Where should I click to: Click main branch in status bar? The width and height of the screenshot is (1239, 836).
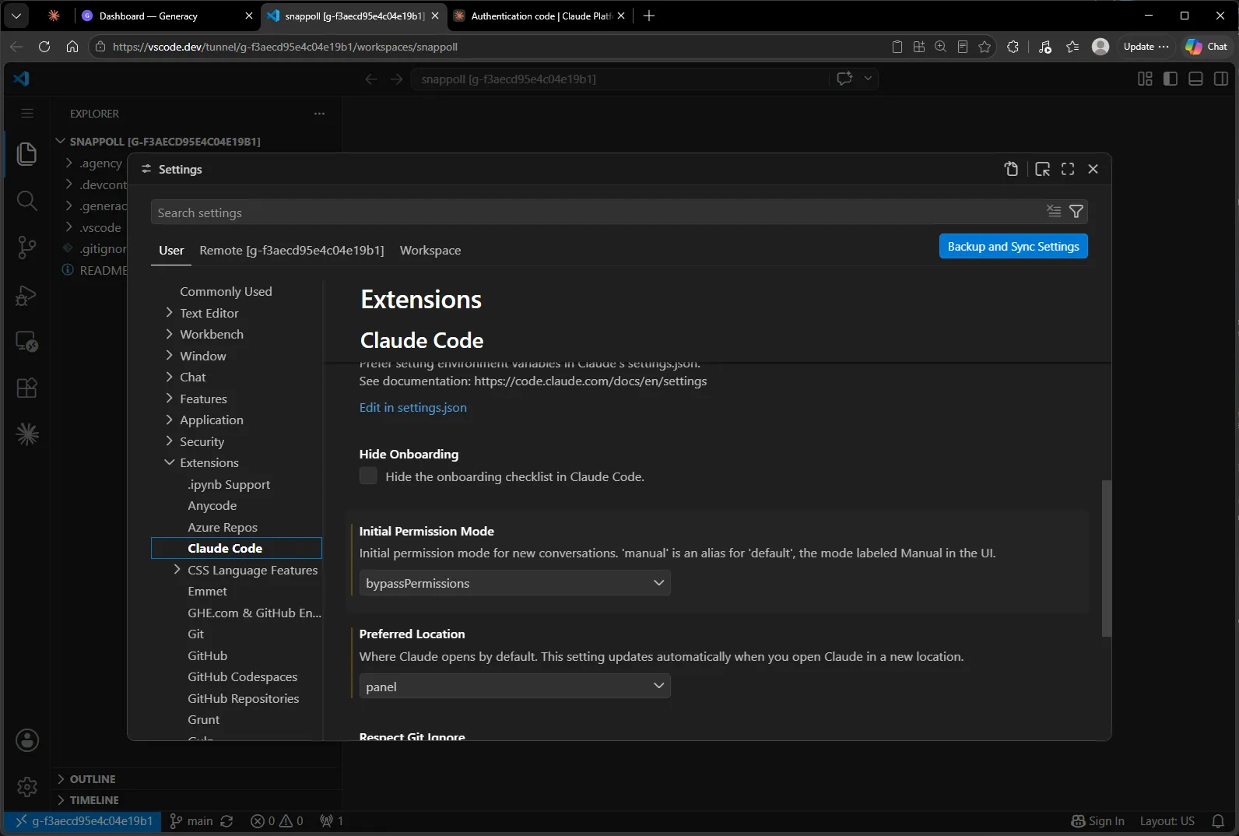pyautogui.click(x=191, y=821)
